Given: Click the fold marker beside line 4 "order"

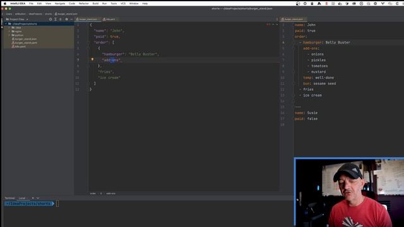Looking at the screenshot, I should pos(88,42).
